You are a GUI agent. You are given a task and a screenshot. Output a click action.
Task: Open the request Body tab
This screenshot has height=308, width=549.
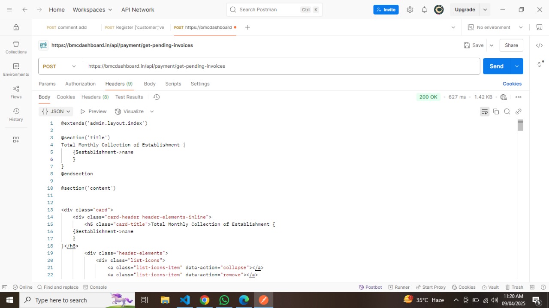(150, 84)
